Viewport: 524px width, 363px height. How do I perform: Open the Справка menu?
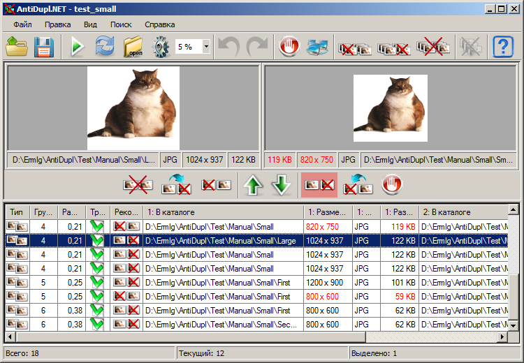(x=159, y=24)
